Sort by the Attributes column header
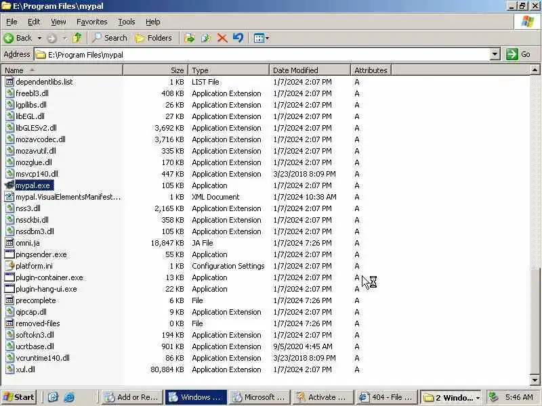The image size is (542, 406). [x=371, y=70]
